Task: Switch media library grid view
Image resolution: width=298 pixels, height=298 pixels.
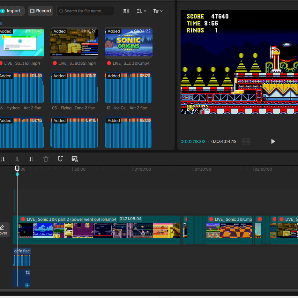Action: (126, 11)
